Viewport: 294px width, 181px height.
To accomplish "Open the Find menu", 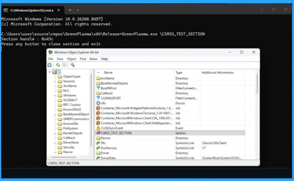I will coord(83,59).
